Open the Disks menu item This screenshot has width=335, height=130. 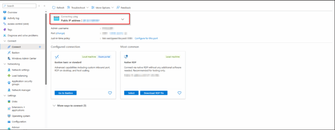pos(15,102)
